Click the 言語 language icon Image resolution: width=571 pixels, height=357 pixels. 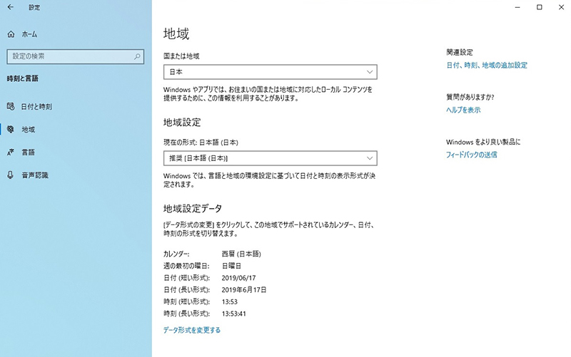11,152
